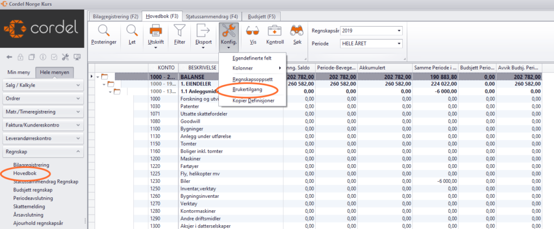554x229 pixels.
Task: Select Hovedbok (F3) tab
Action: (162, 16)
